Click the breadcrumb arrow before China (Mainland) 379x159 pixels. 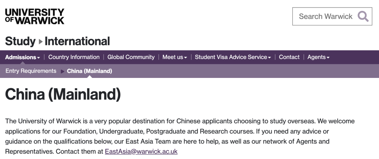coord(62,71)
